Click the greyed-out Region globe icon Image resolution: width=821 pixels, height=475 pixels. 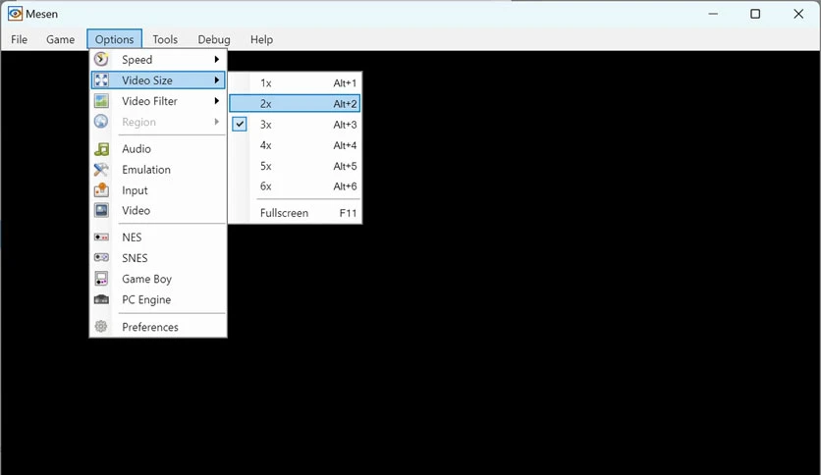[x=101, y=122]
